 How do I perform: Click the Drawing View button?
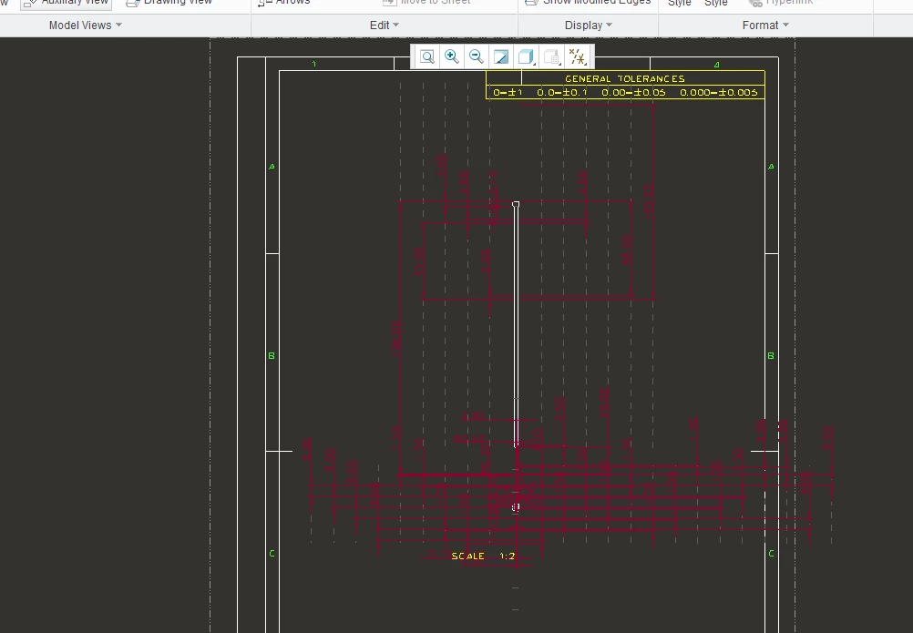[x=169, y=3]
